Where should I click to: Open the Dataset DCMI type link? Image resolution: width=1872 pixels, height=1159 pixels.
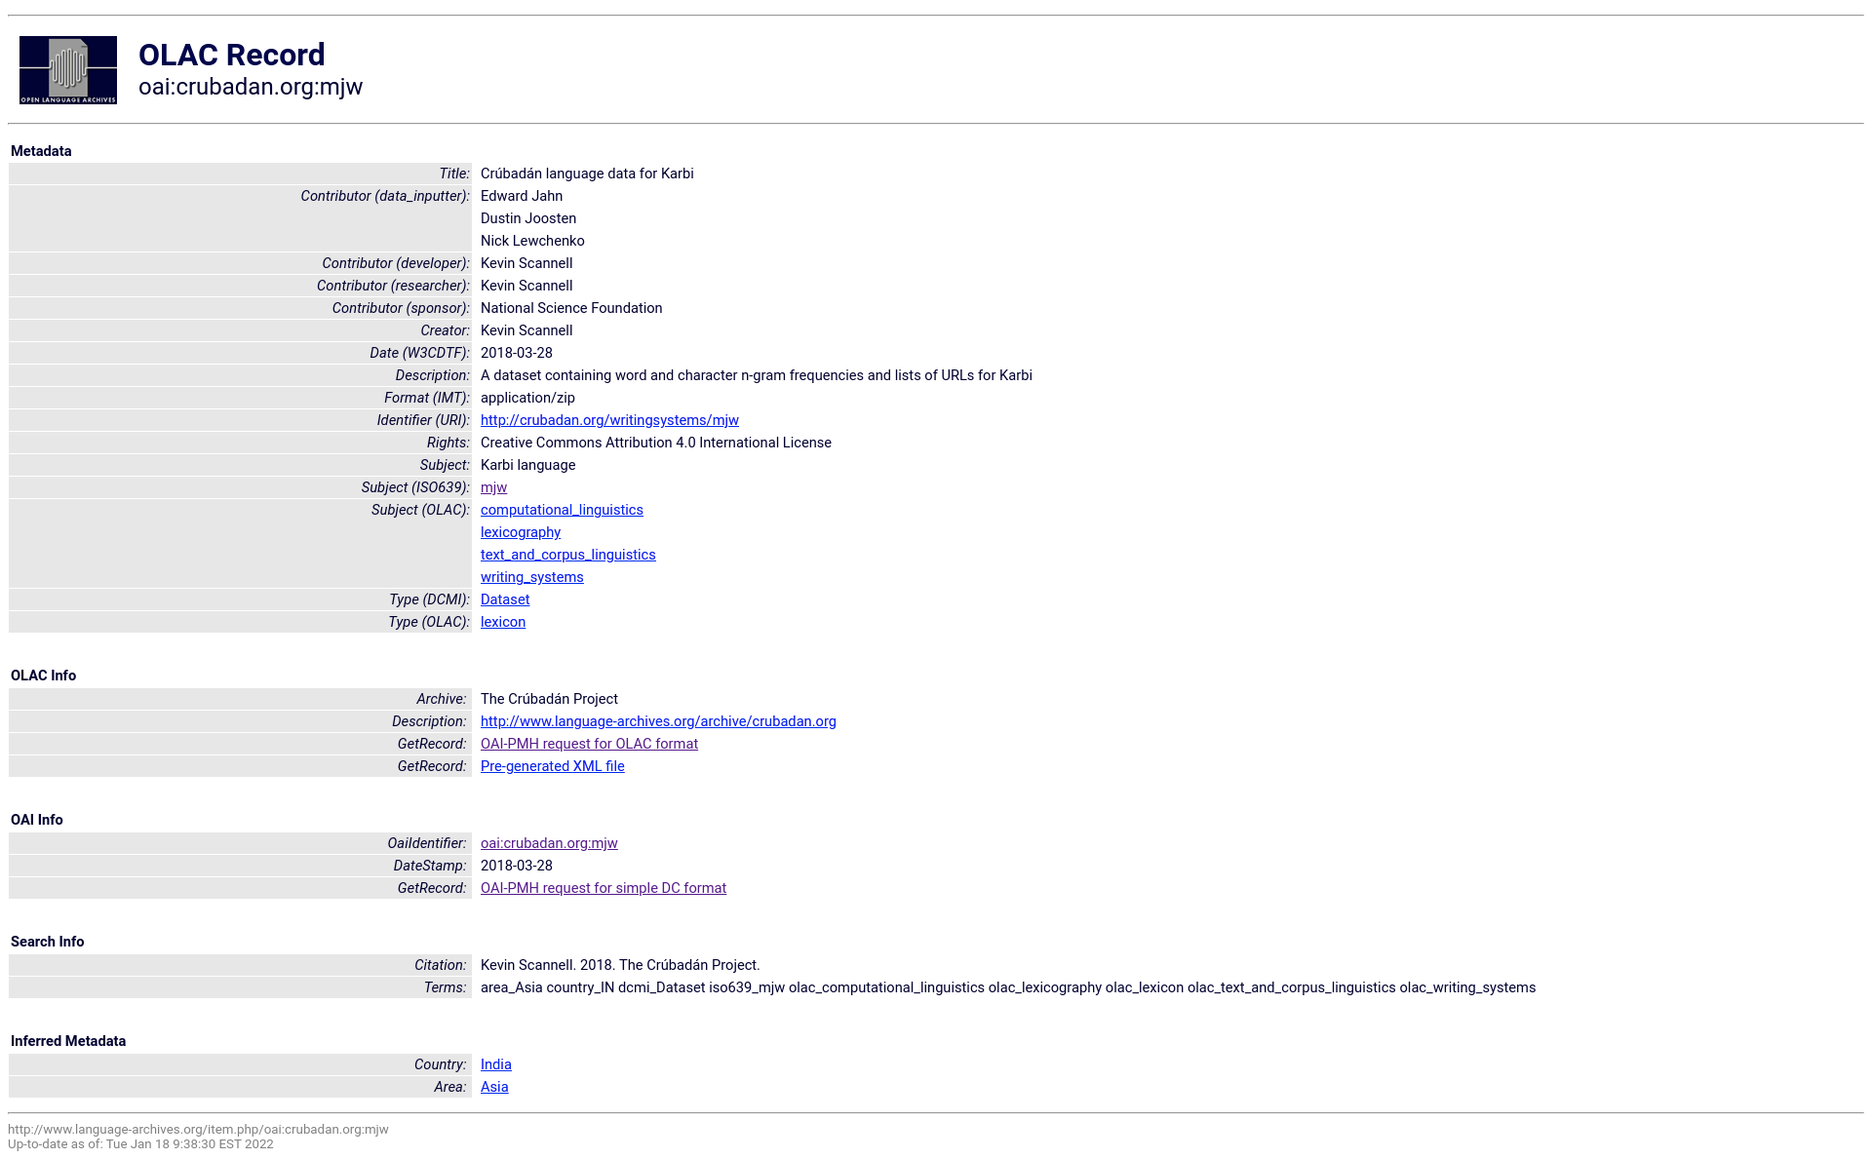pos(505,599)
